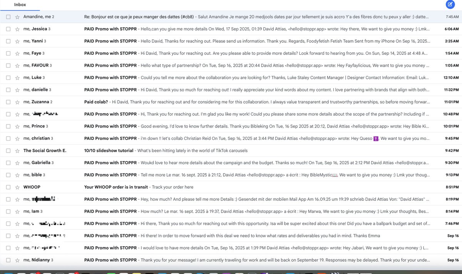
Task: Star the Luke PAID Promo thread
Action: click(x=17, y=77)
